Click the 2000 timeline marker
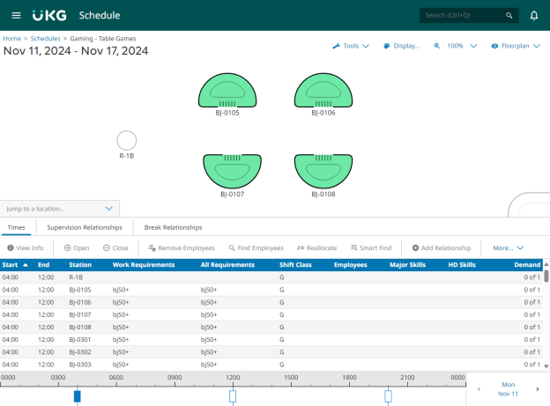This screenshot has height=406, width=550. (x=388, y=396)
